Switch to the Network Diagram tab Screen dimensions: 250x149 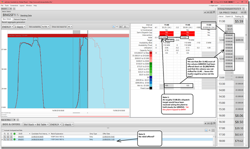pyautogui.click(x=20, y=19)
